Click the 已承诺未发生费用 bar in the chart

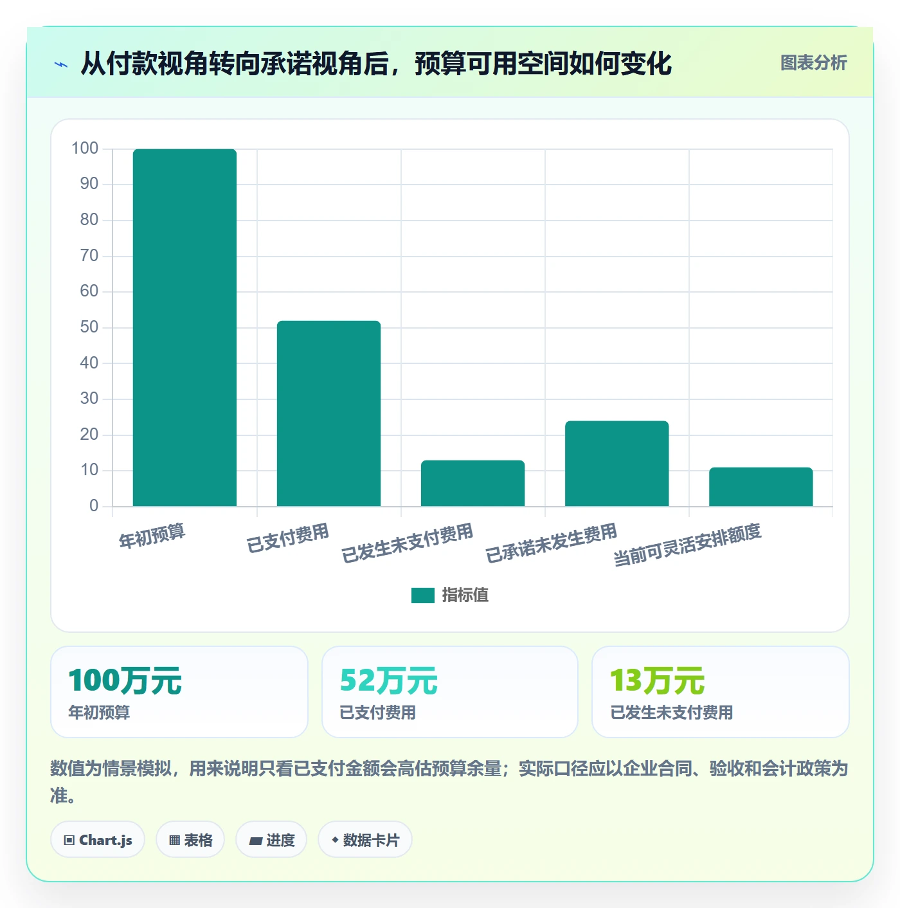(x=616, y=464)
